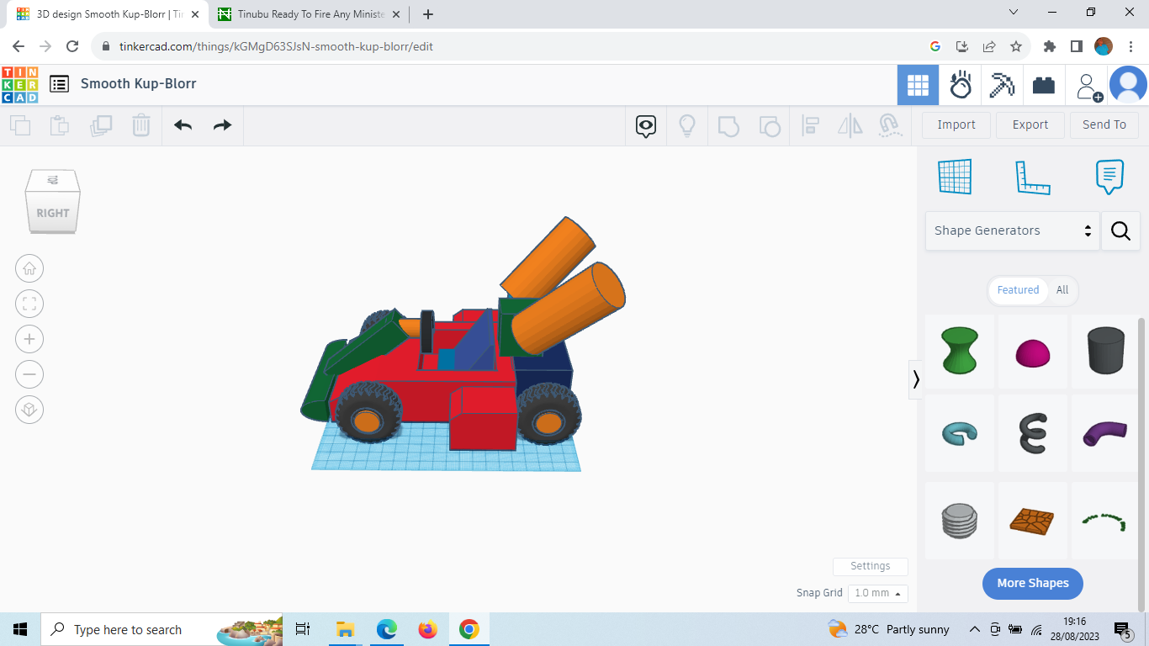
Task: Select the Ruler tool
Action: [x=1033, y=177]
